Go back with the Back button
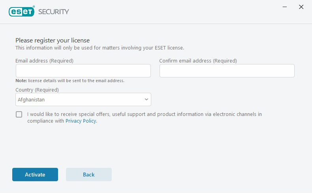 coord(89,175)
